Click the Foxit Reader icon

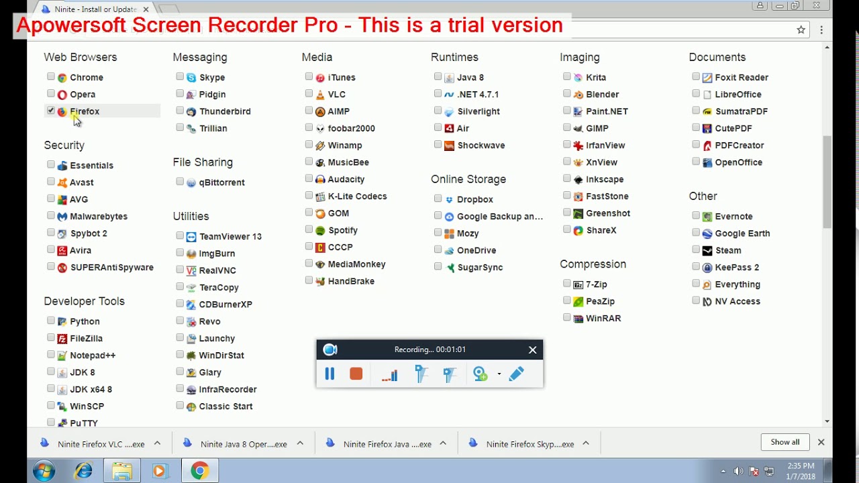[707, 78]
